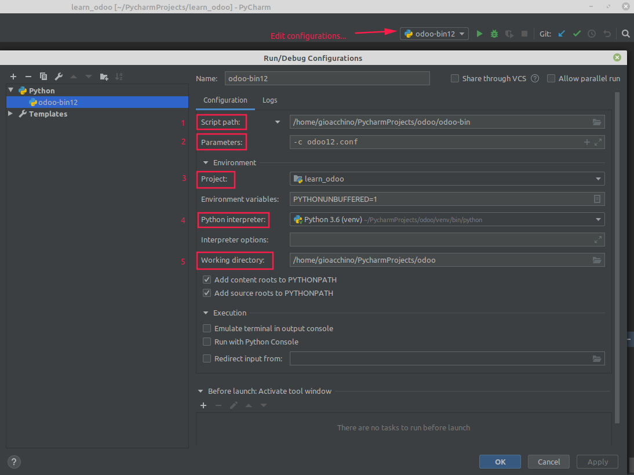Open the Project selector for learn_odoo
This screenshot has height=475, width=634.
[x=597, y=178]
